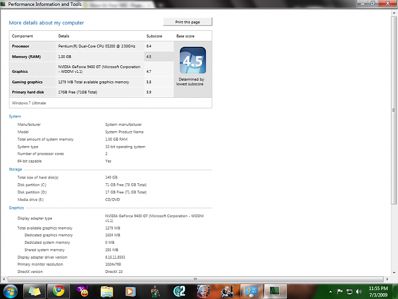Click the horizontal scrollbar left arrow
The height and width of the screenshot is (299, 398).
click(x=4, y=279)
